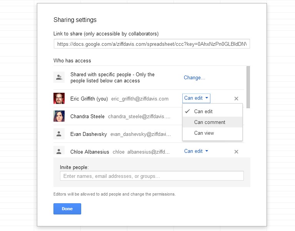Viewport: 295px width, 231px height.
Task: Click Evan Dashevsky's generic person icon
Action: click(x=59, y=134)
